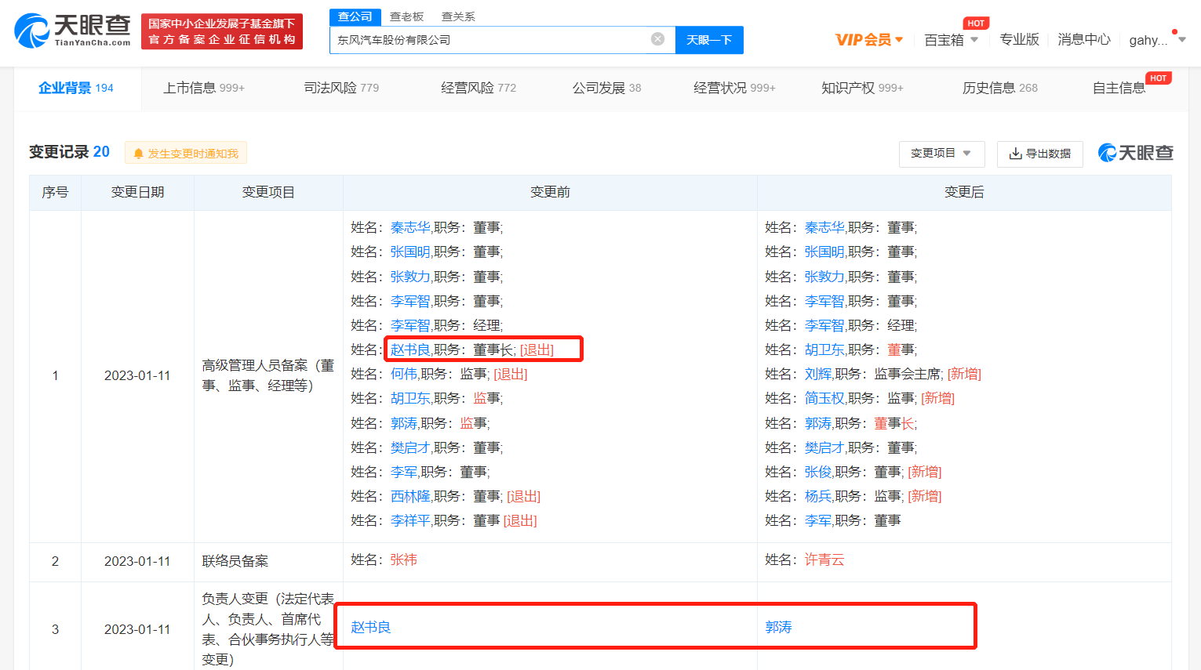Open 杨兵 link in 变更后 column
Viewport: 1201px width, 670px height.
818,496
